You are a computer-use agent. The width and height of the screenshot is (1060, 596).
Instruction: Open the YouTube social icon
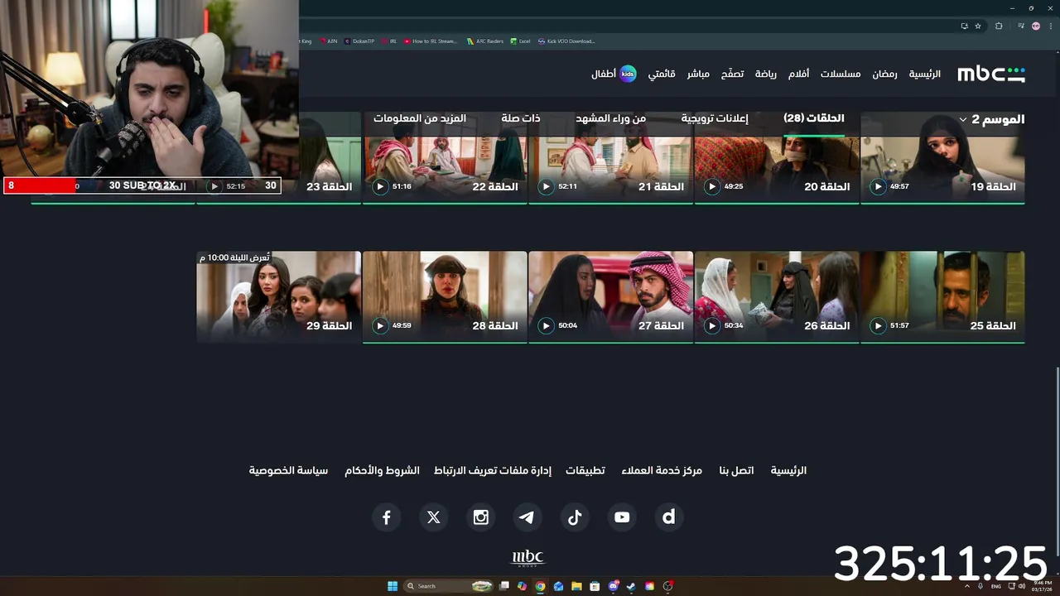click(x=622, y=517)
